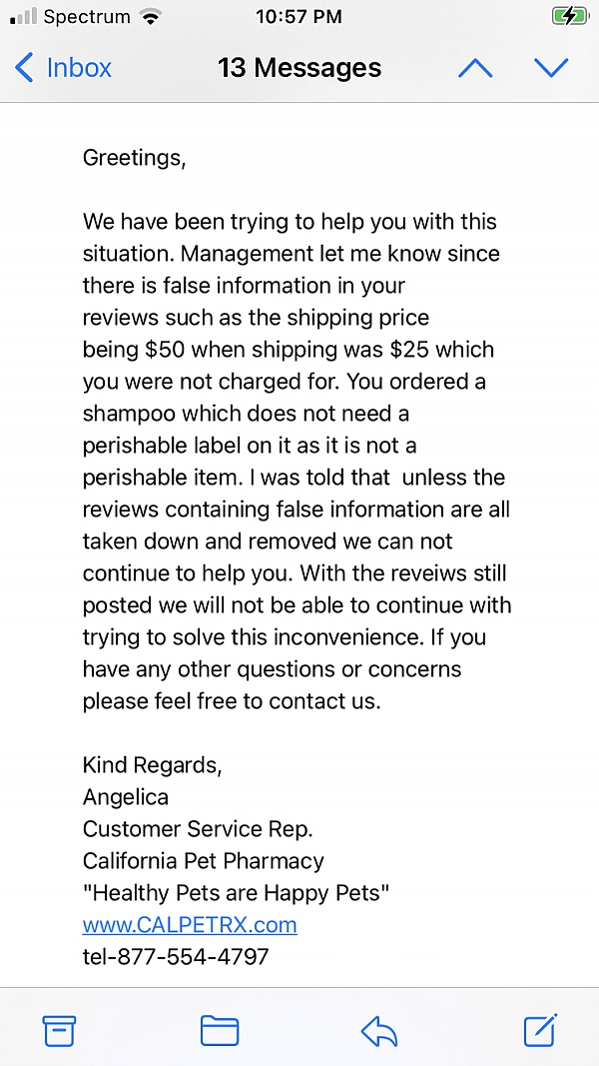The image size is (599, 1066).
Task: Click the "Healthy Pets are Happy Pets" tagline
Action: tap(236, 893)
